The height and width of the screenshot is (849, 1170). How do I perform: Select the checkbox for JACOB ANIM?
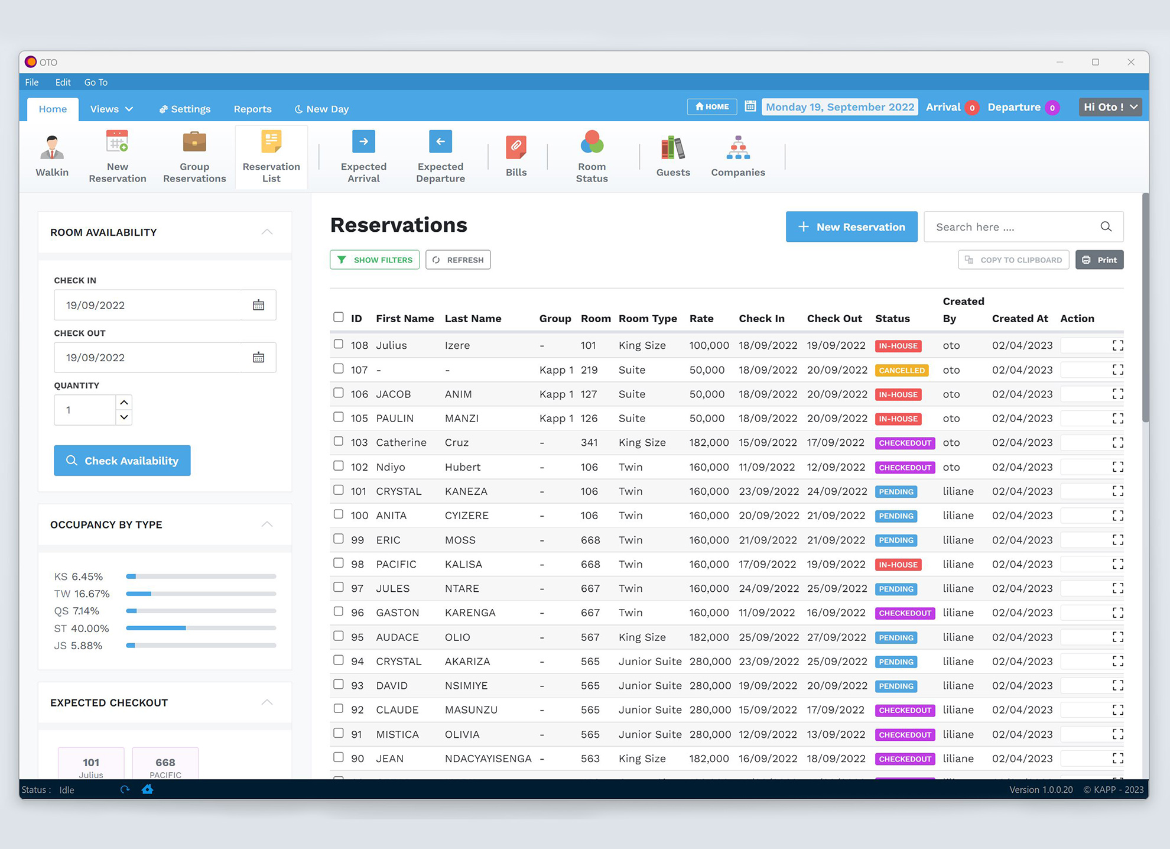click(x=339, y=393)
